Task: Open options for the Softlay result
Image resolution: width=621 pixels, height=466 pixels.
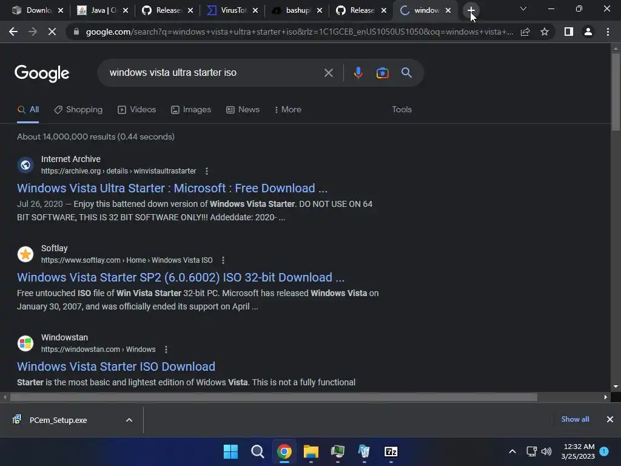Action: 223,260
